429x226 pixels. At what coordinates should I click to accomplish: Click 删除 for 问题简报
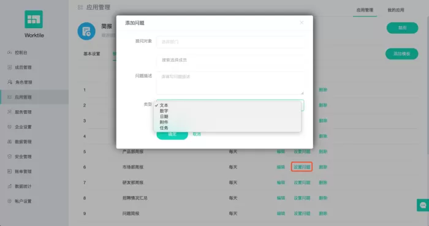coord(323,213)
